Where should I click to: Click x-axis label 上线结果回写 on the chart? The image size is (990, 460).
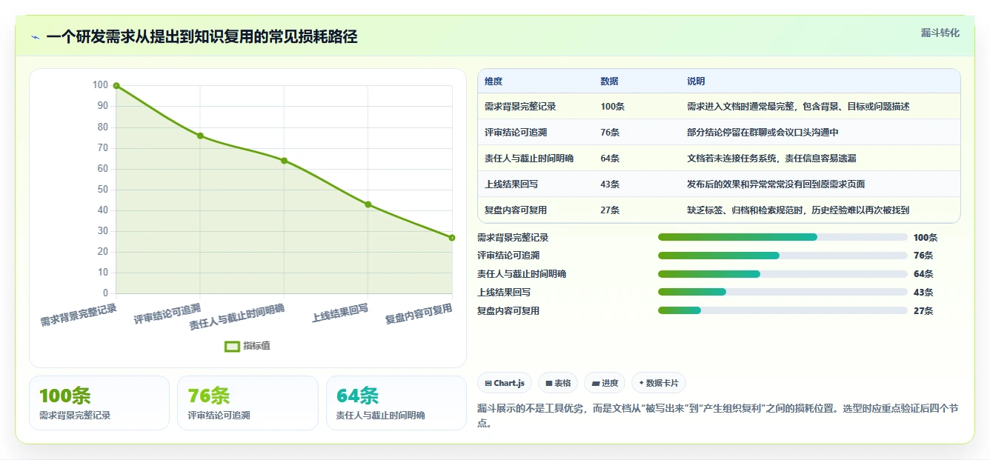pos(340,313)
